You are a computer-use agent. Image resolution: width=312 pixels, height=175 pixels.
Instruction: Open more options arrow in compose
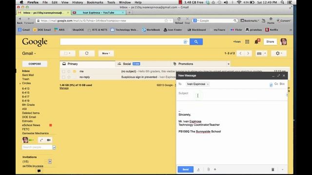[x=283, y=170]
